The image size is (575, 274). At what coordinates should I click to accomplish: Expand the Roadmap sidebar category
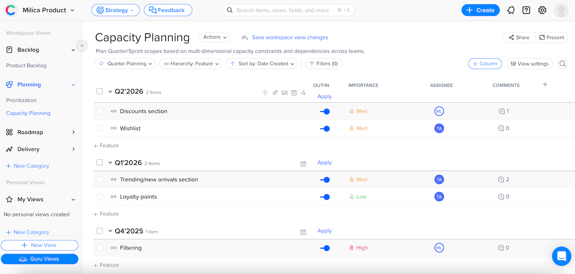tap(73, 132)
